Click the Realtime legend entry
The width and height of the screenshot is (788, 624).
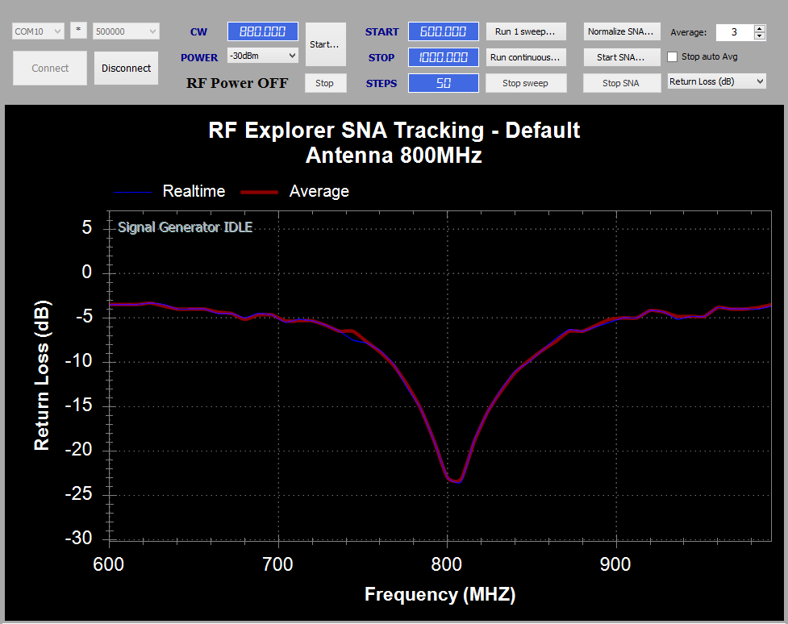coord(170,191)
